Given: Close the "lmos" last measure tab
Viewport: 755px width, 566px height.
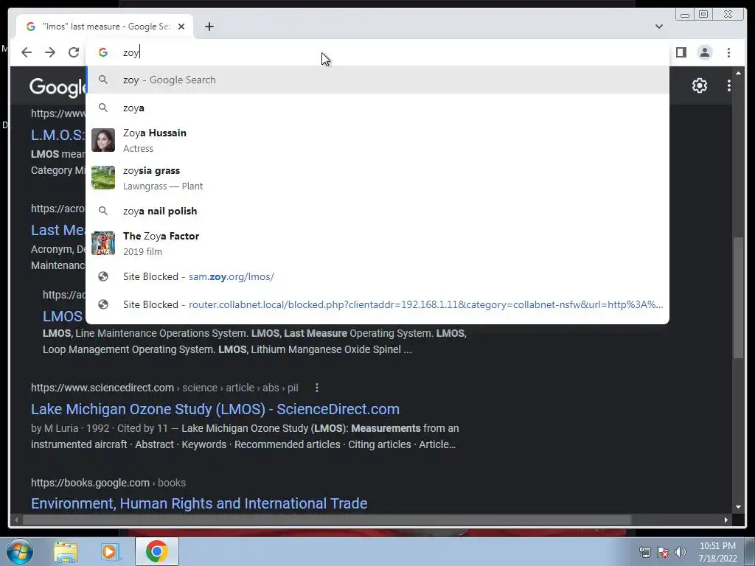Looking at the screenshot, I should (x=181, y=27).
